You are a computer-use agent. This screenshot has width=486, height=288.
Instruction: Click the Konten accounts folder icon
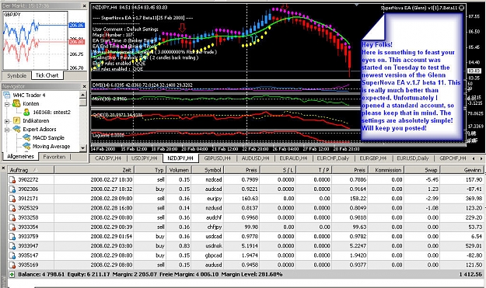coord(16,103)
